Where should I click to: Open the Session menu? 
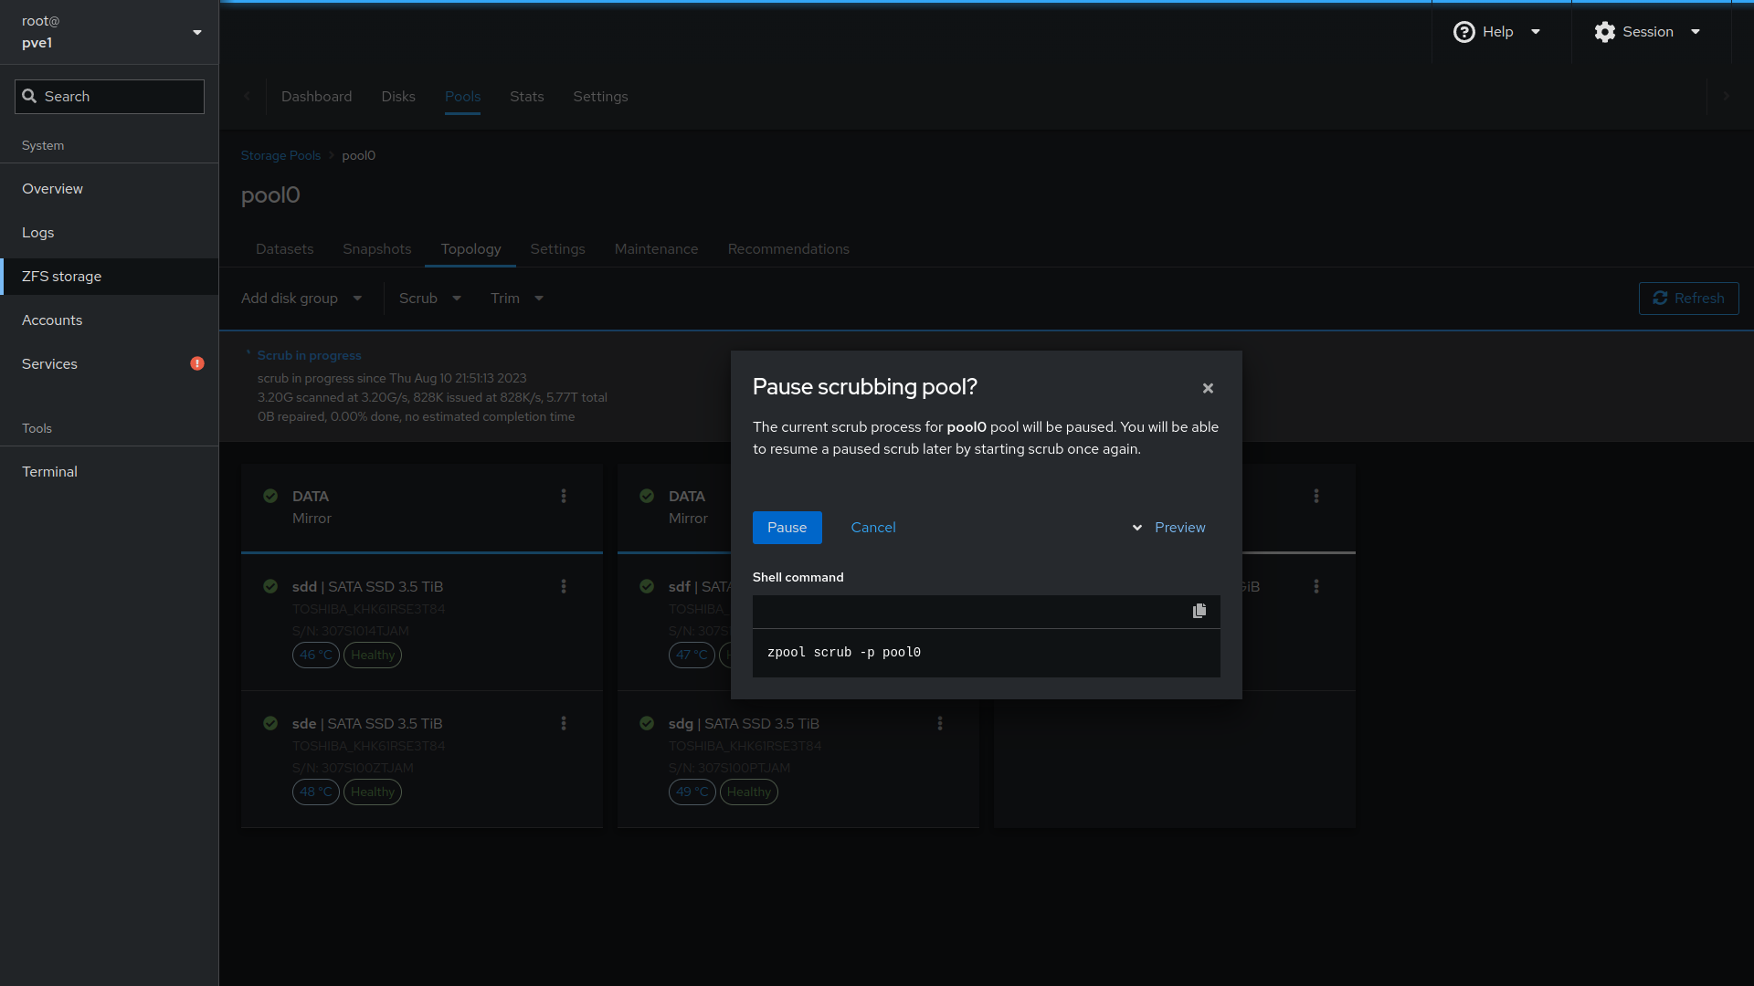[x=1648, y=32]
